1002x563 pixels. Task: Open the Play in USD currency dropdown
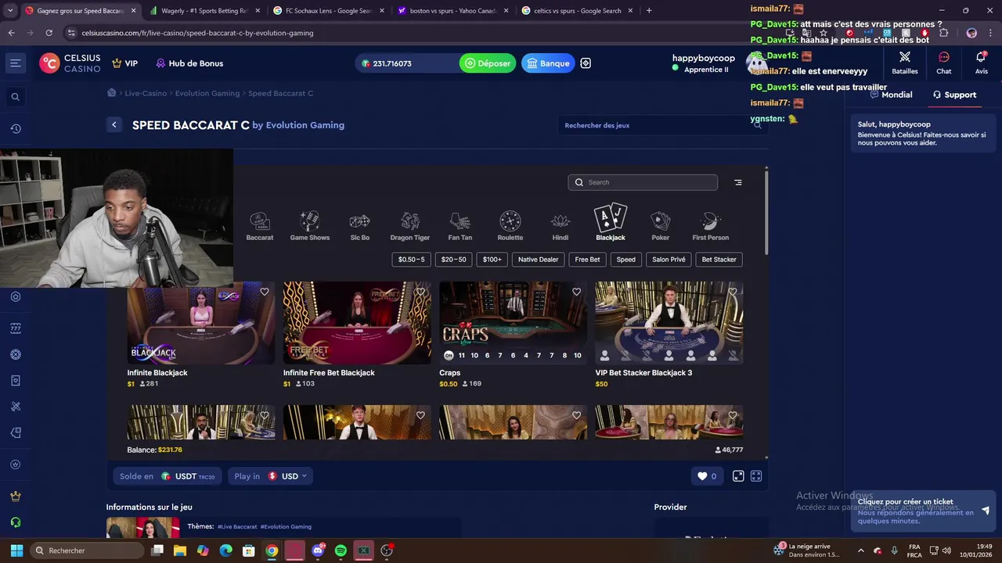[x=270, y=476]
